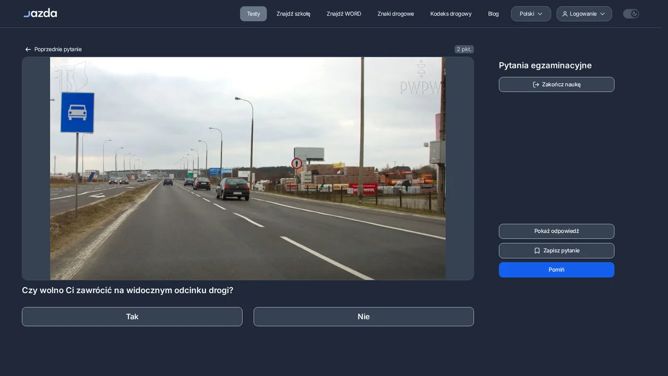Screen dimensions: 668x376
Task: Skip question using Pomiń
Action: (557, 270)
